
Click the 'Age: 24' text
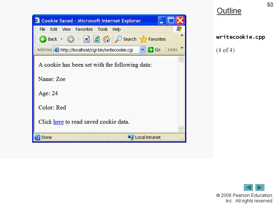pos(48,93)
